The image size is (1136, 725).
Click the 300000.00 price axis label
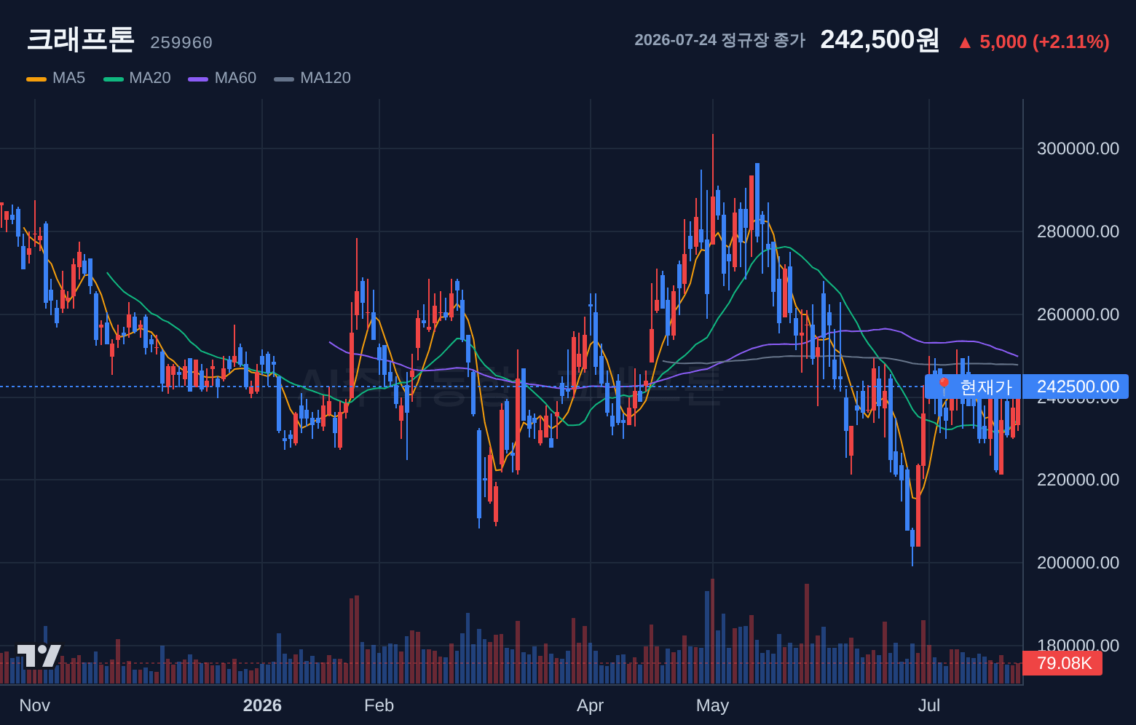click(x=1078, y=148)
